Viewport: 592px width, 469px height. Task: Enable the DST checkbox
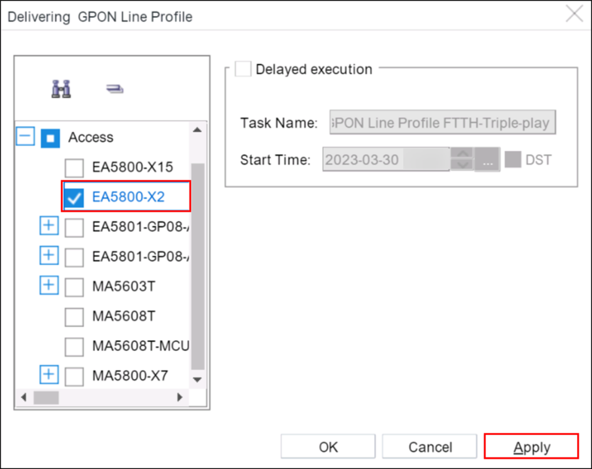(512, 159)
